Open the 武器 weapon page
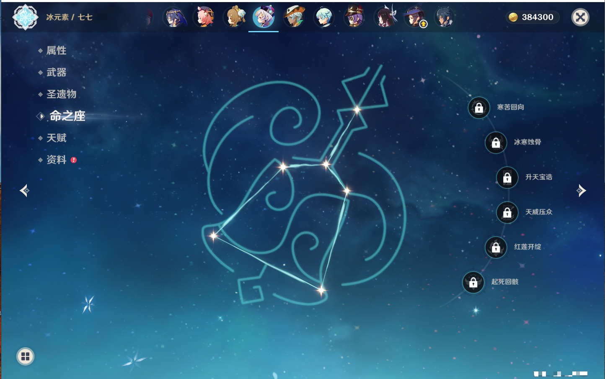 tap(56, 72)
